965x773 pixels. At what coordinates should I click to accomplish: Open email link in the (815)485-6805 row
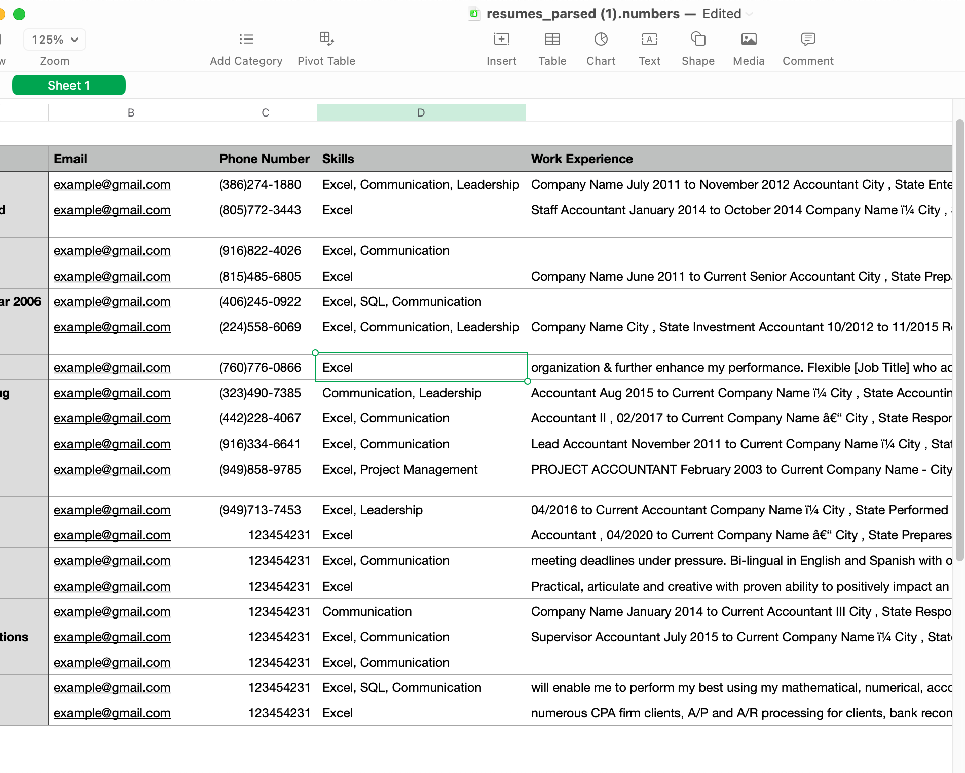click(112, 276)
